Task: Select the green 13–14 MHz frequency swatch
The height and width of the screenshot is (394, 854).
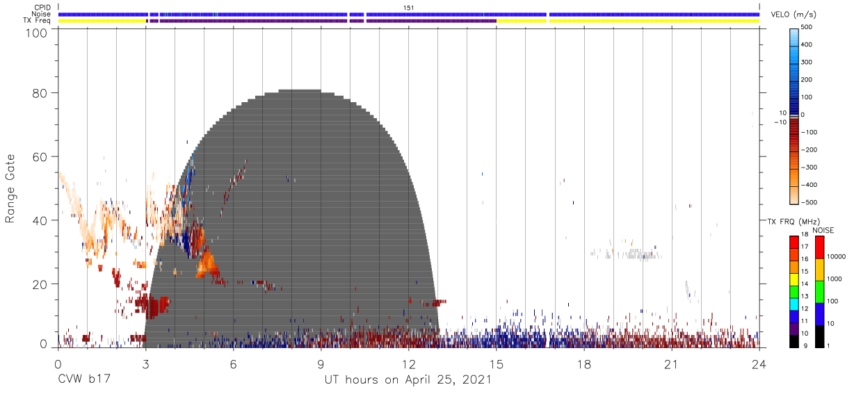Action: pyautogui.click(x=794, y=291)
